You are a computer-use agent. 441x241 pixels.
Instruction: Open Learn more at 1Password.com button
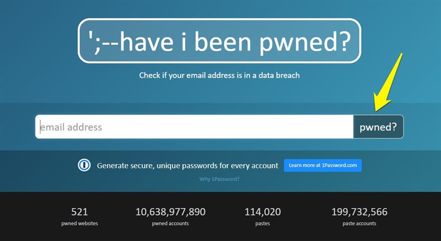point(322,165)
